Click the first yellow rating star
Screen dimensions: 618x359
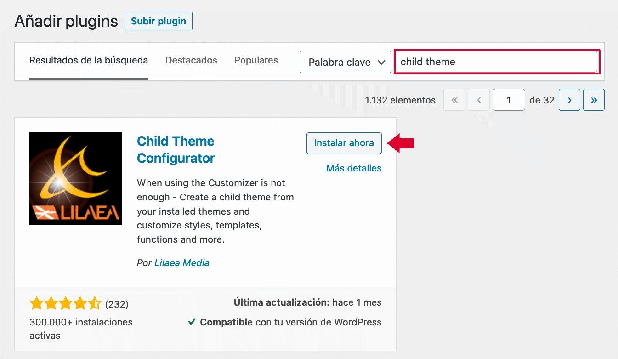[x=37, y=303]
